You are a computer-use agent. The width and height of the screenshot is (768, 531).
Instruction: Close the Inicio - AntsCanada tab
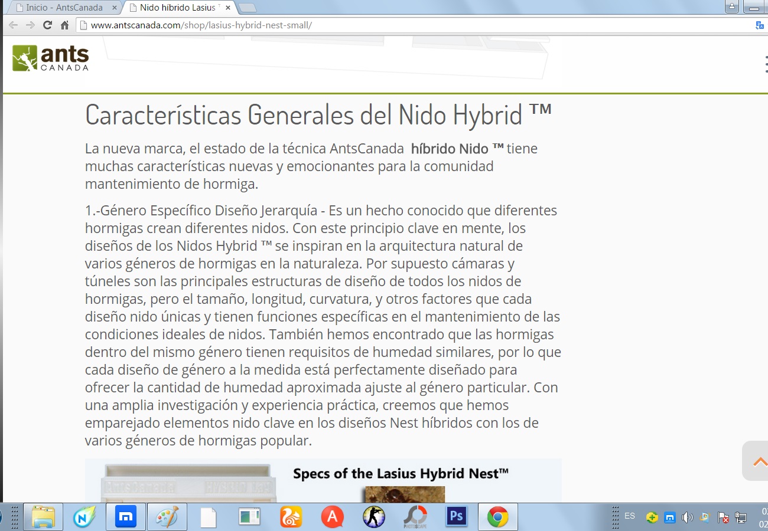[x=114, y=8]
